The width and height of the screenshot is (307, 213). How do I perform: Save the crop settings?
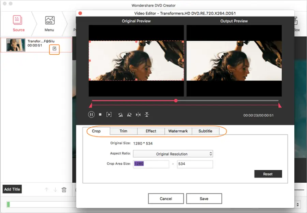pos(204,198)
